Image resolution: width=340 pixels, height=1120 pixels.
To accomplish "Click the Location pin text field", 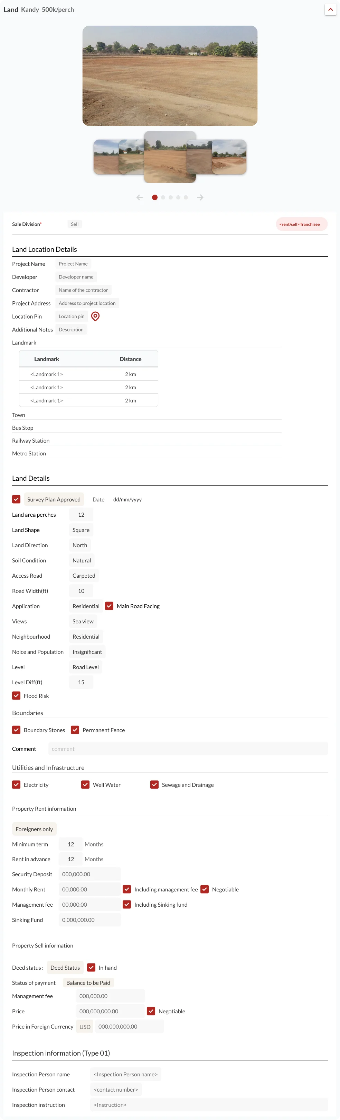I will (72, 317).
